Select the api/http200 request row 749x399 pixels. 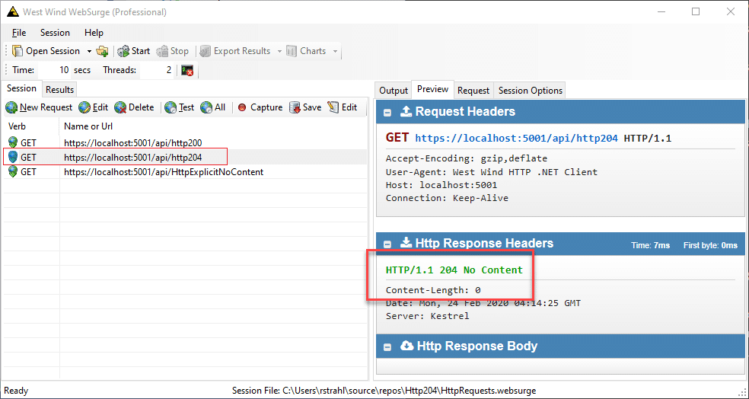[x=185, y=142]
